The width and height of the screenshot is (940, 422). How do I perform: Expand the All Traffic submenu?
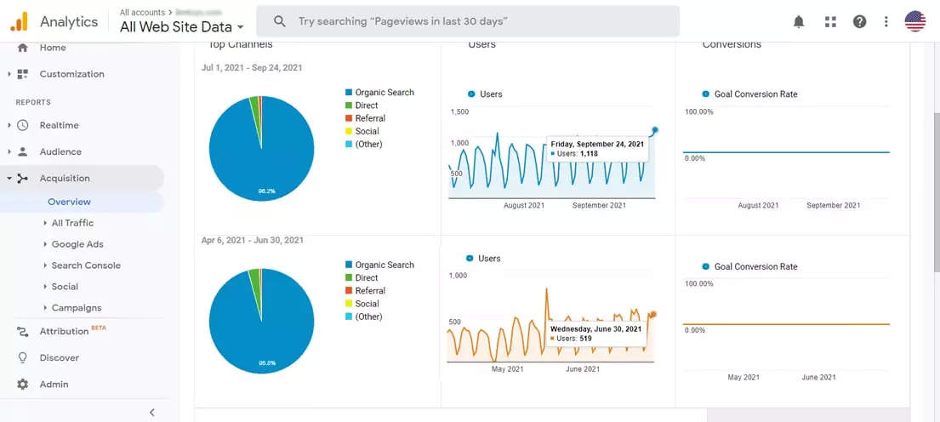[x=72, y=223]
